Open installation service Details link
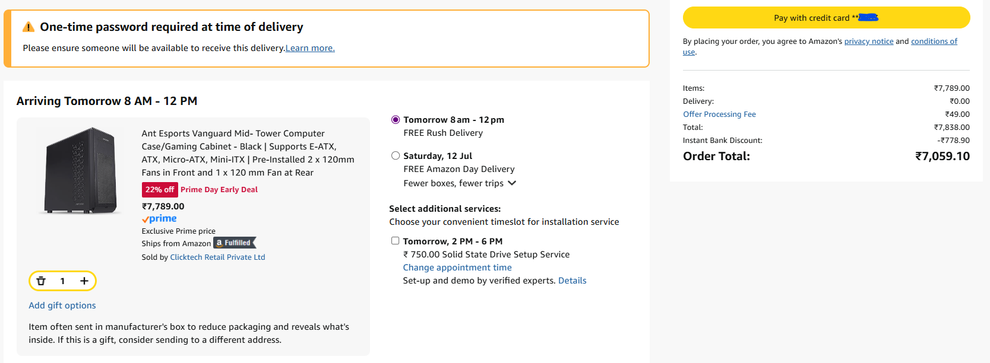 [x=572, y=281]
